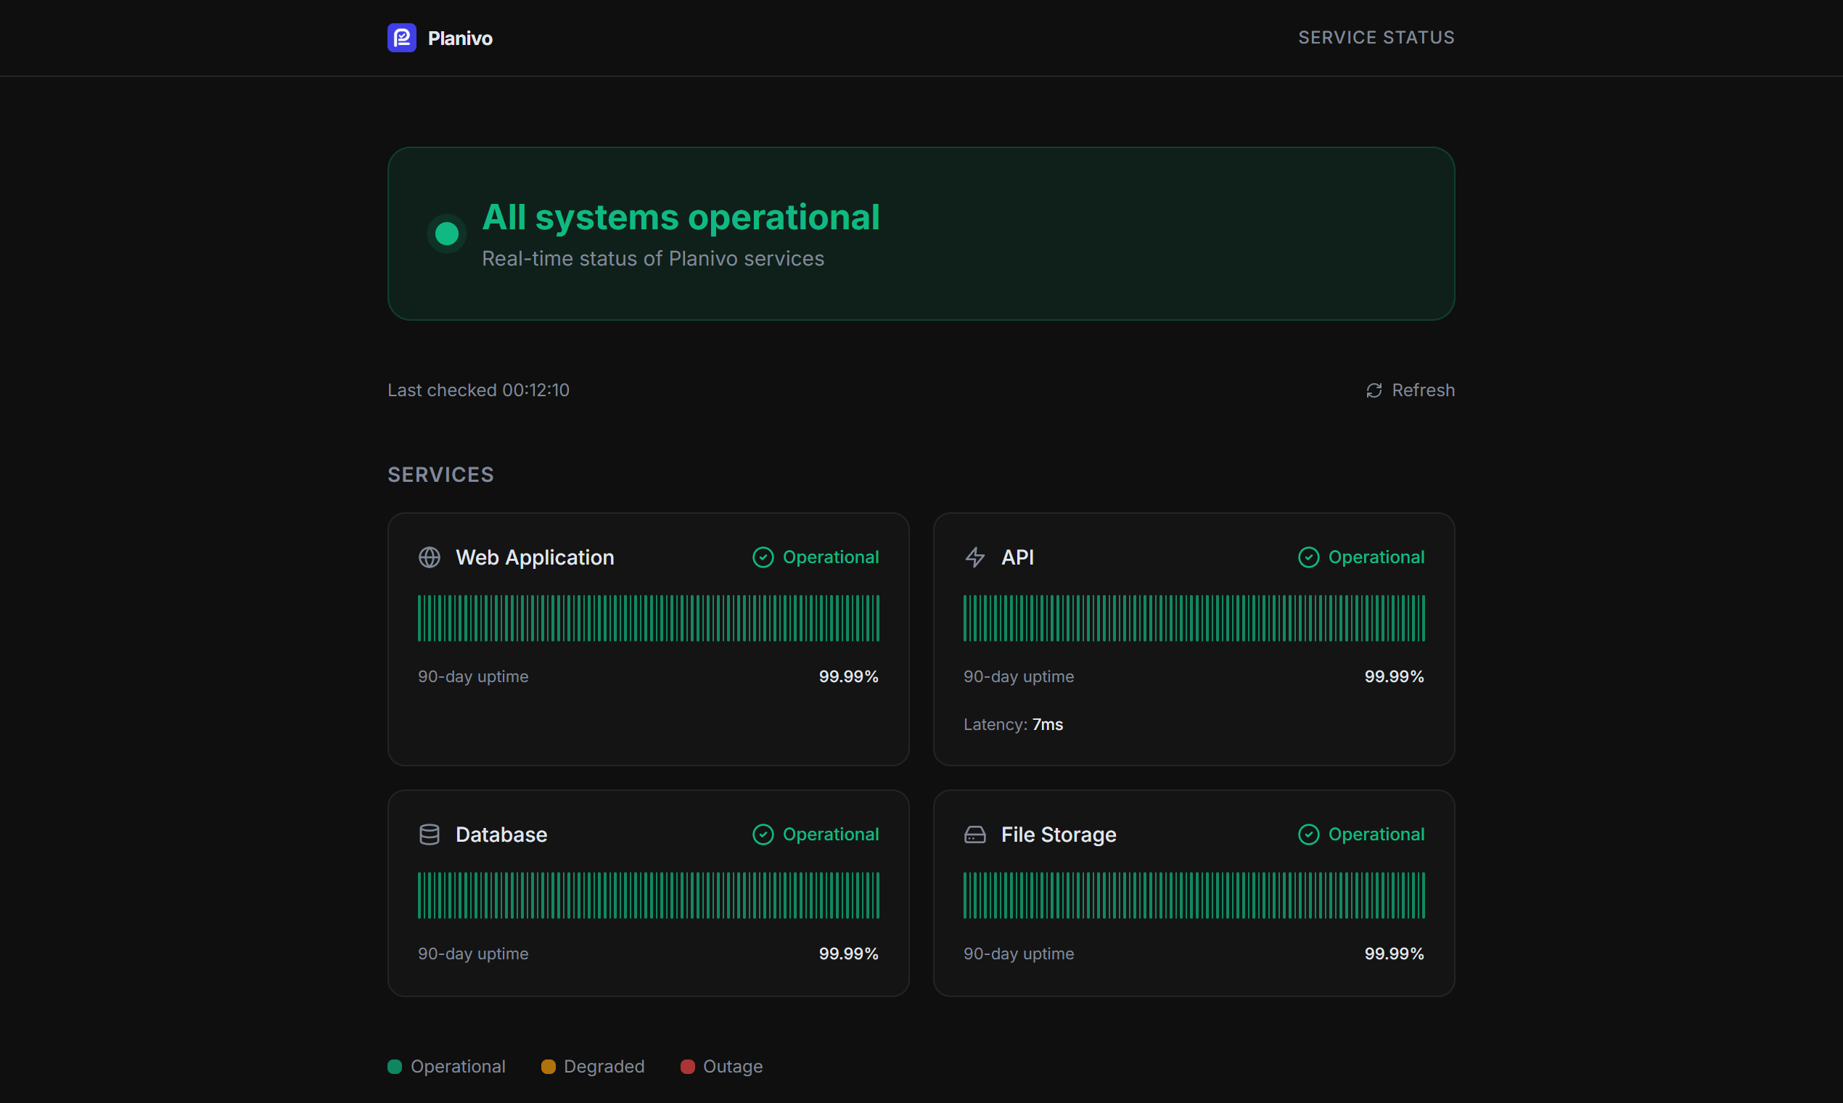Click the Database uptime bar chart
Viewport: 1843px width, 1103px height.
pyautogui.click(x=649, y=895)
